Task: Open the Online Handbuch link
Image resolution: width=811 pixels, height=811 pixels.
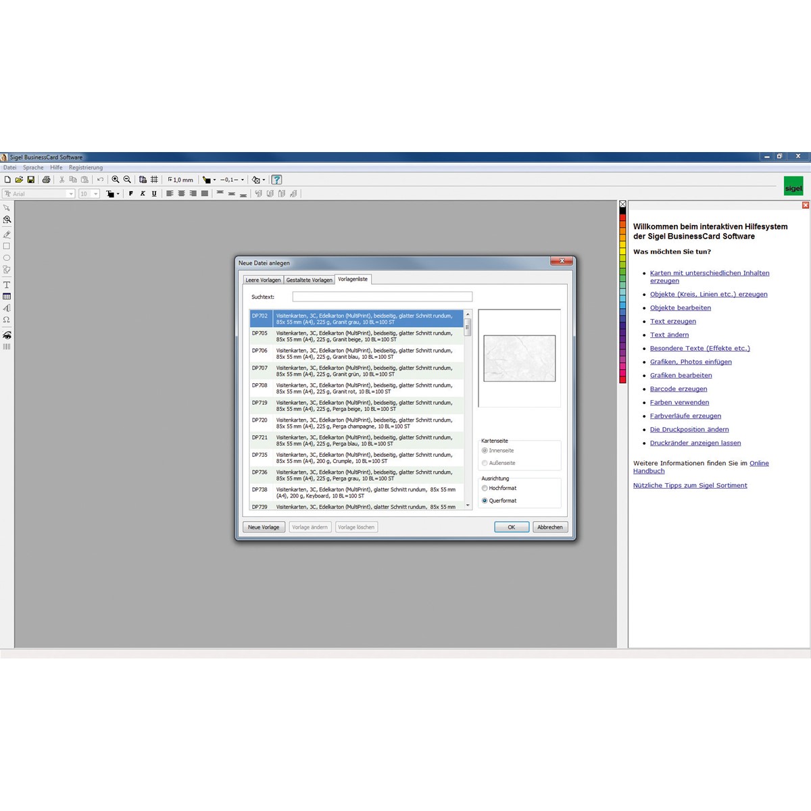Action: [759, 464]
